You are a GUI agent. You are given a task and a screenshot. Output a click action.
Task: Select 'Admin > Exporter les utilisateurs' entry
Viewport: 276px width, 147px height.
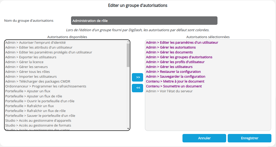pyautogui.click(x=31, y=57)
